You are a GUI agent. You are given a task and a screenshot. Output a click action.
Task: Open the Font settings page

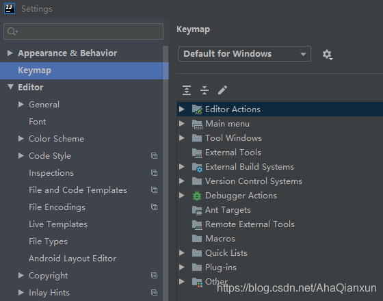point(37,122)
